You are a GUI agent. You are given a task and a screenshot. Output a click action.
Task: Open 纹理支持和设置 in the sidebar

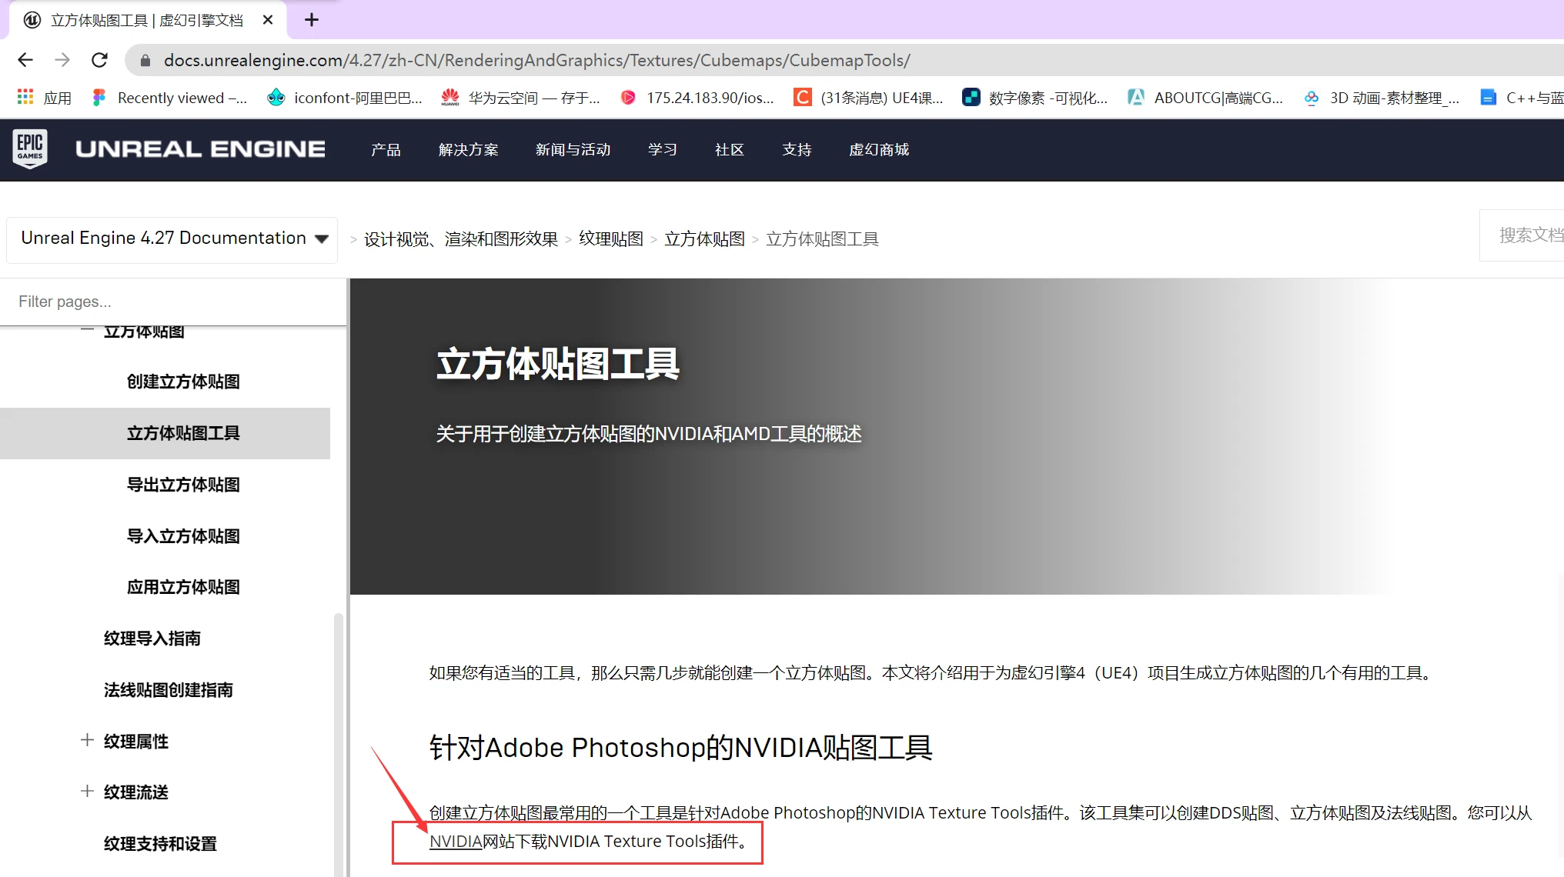tap(160, 844)
